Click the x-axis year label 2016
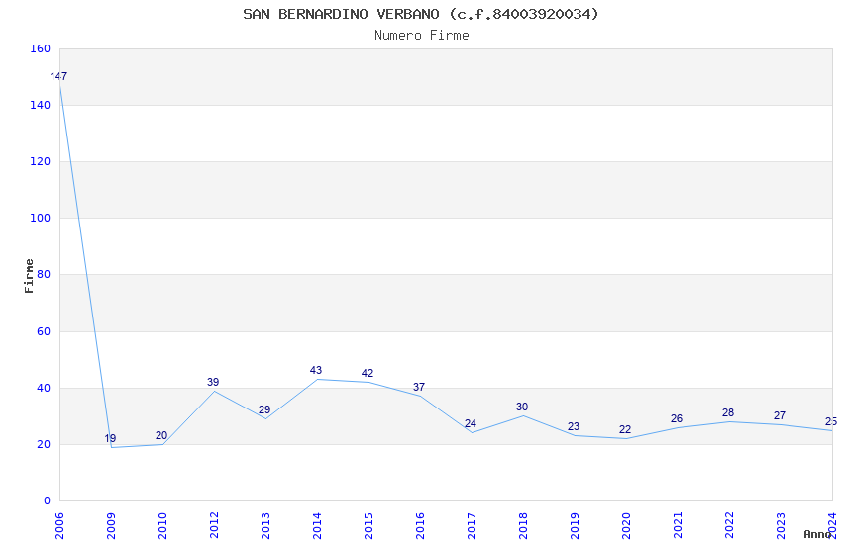 [420, 526]
